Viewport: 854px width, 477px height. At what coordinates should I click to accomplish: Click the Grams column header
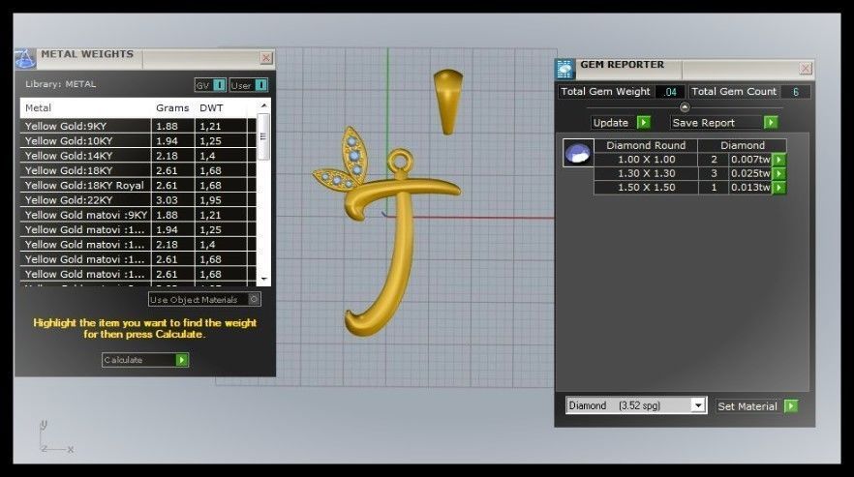[172, 107]
